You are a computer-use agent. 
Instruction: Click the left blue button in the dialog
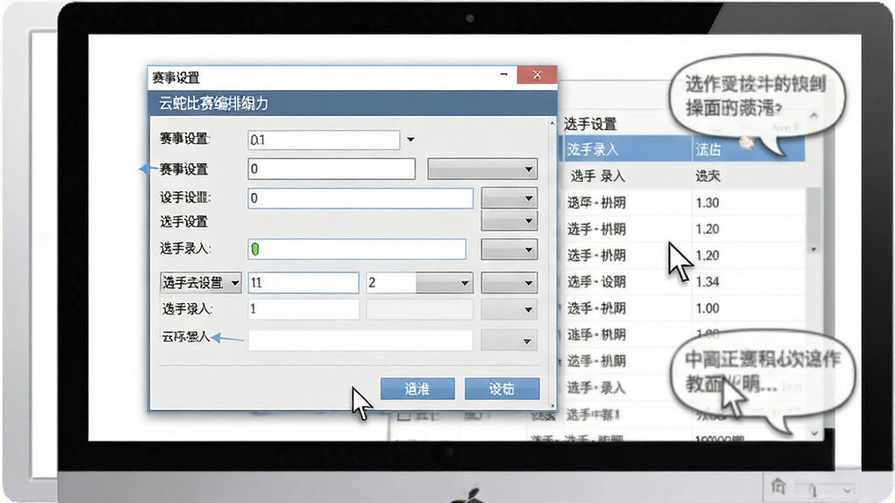417,389
